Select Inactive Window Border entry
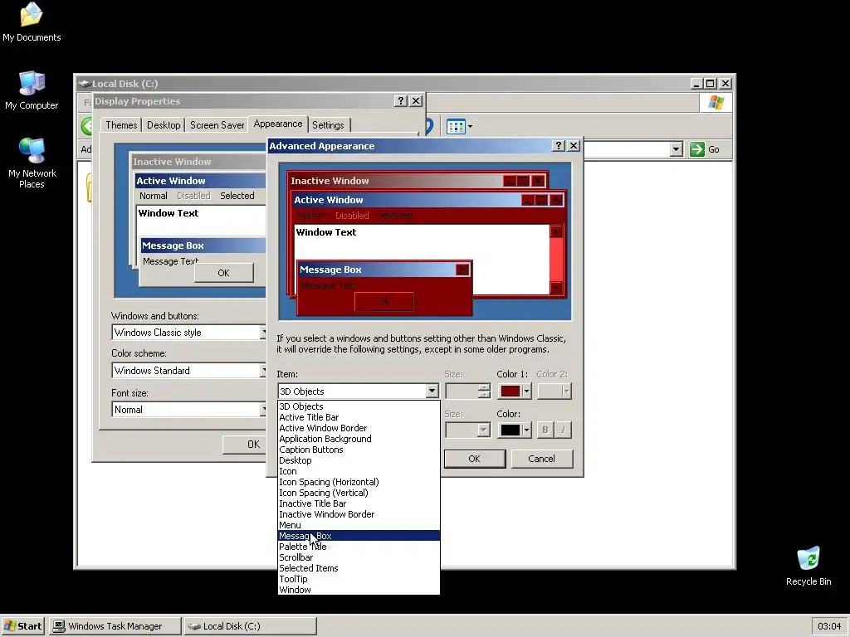Image resolution: width=850 pixels, height=637 pixels. coord(359,514)
